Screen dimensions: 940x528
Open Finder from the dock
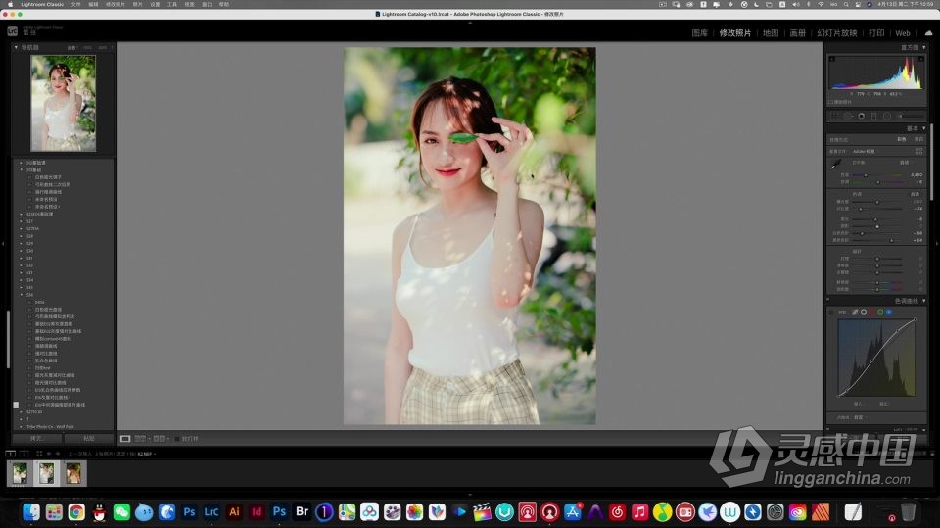(x=31, y=511)
